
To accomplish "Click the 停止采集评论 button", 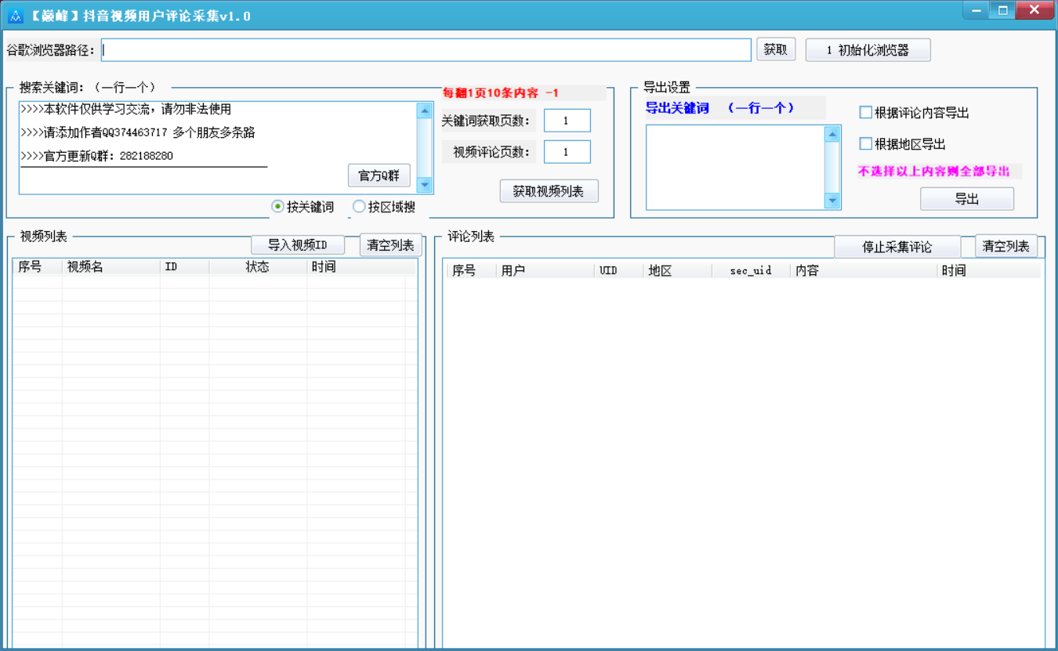I will [897, 245].
